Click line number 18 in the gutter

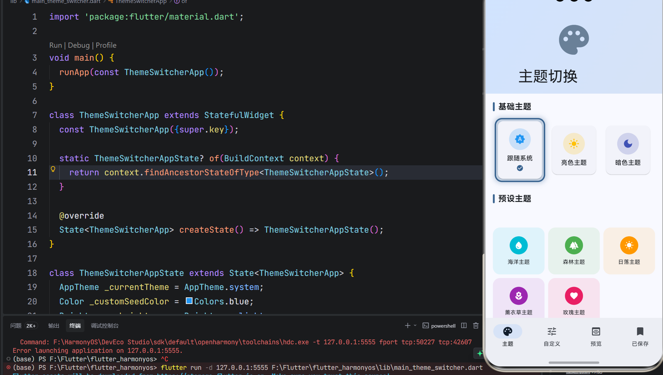(32, 273)
